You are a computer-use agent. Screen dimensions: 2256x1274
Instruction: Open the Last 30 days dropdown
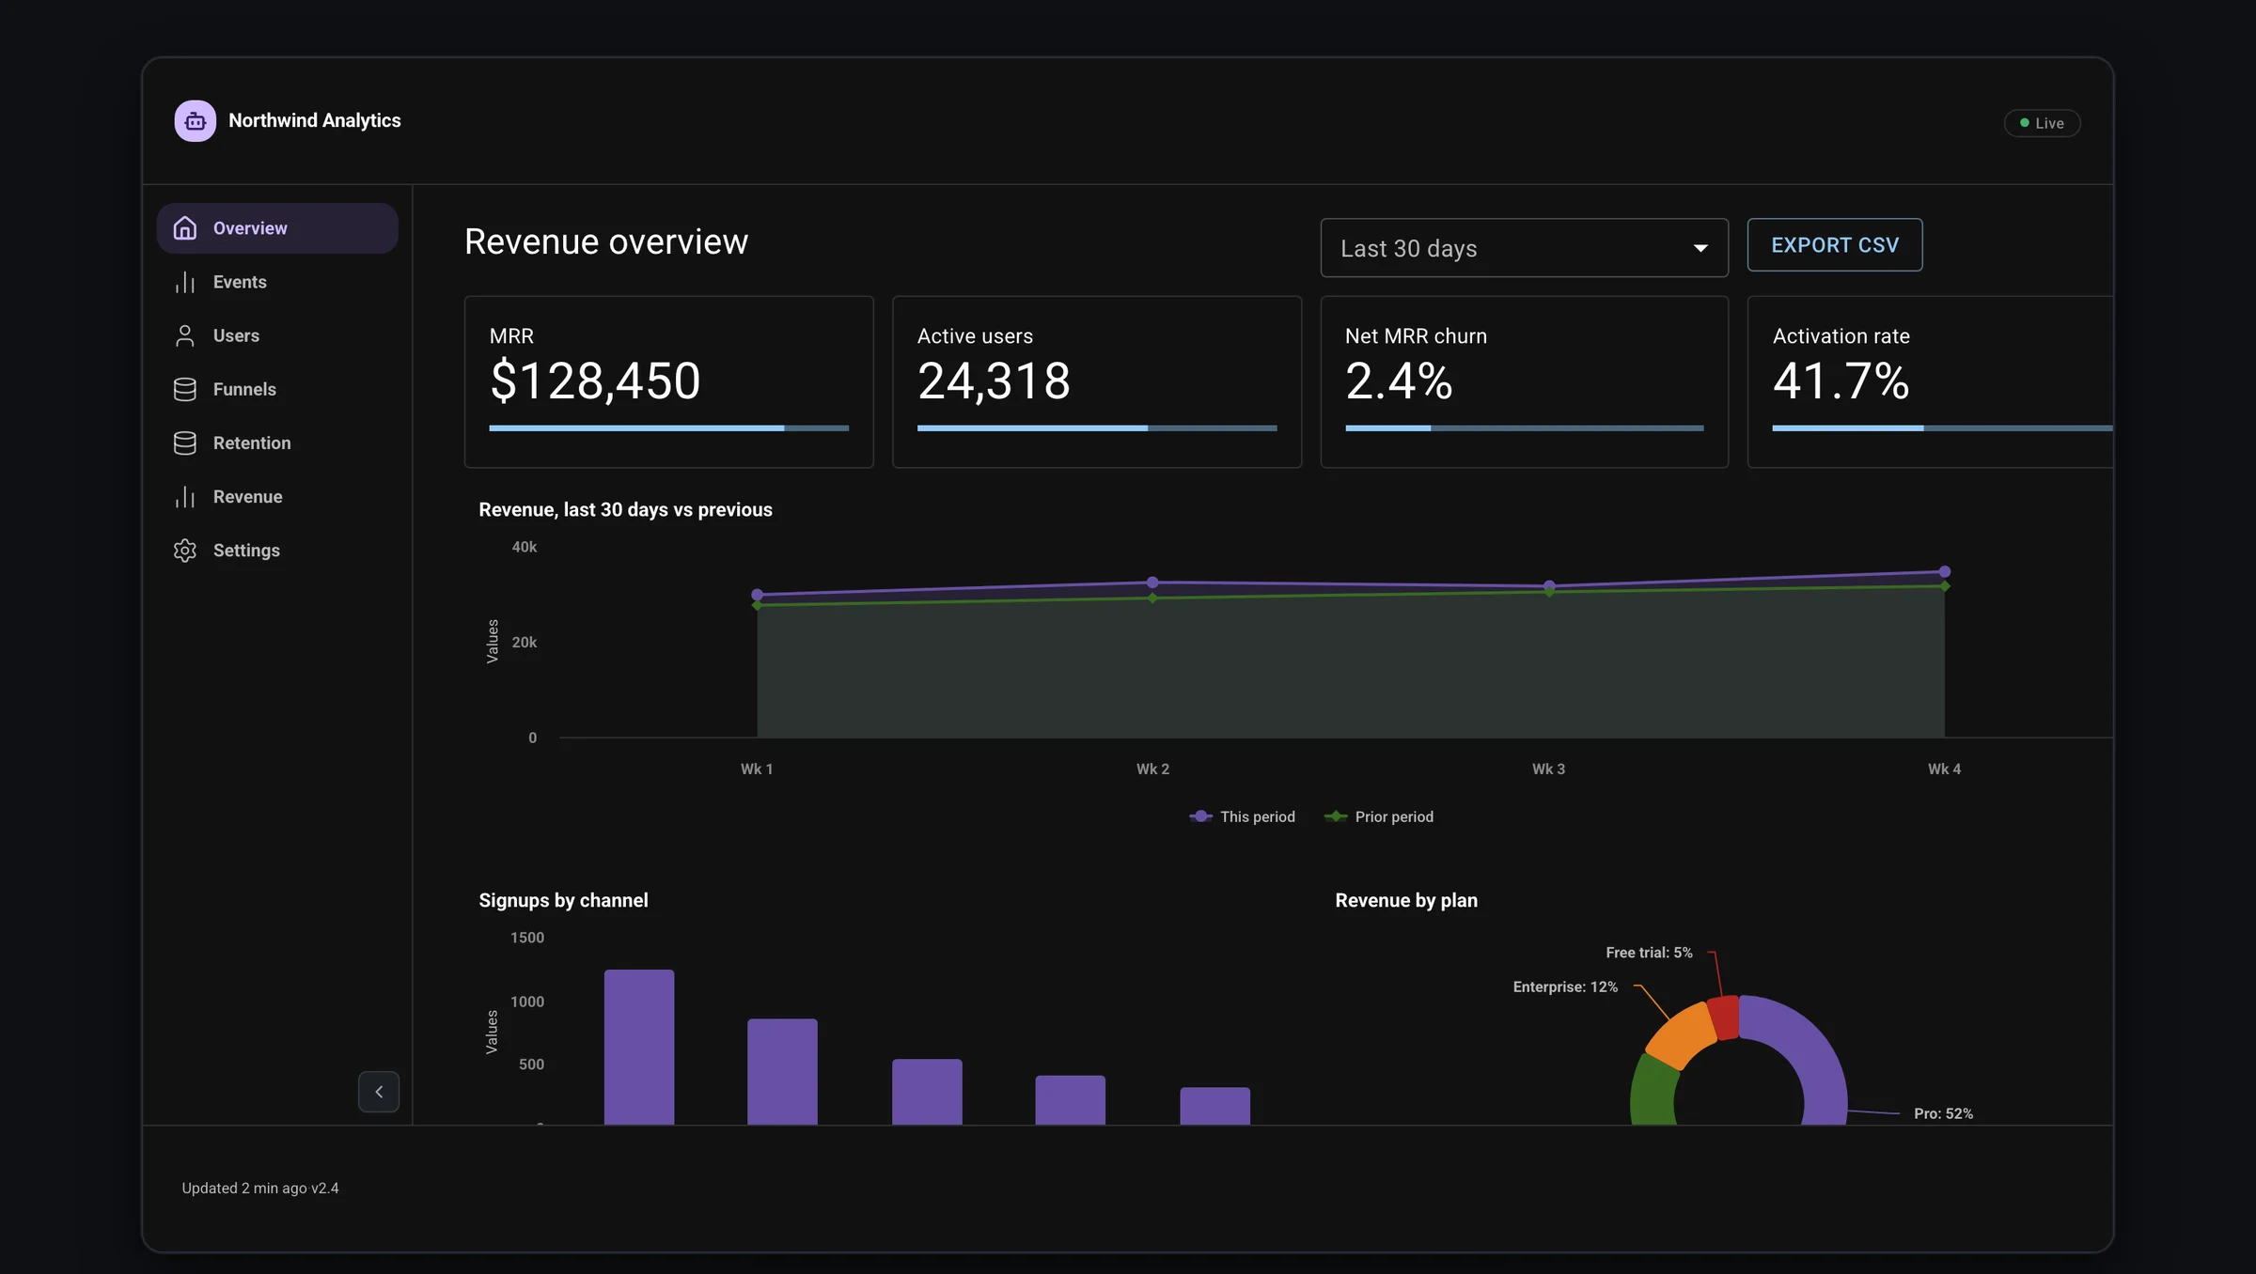click(x=1524, y=248)
